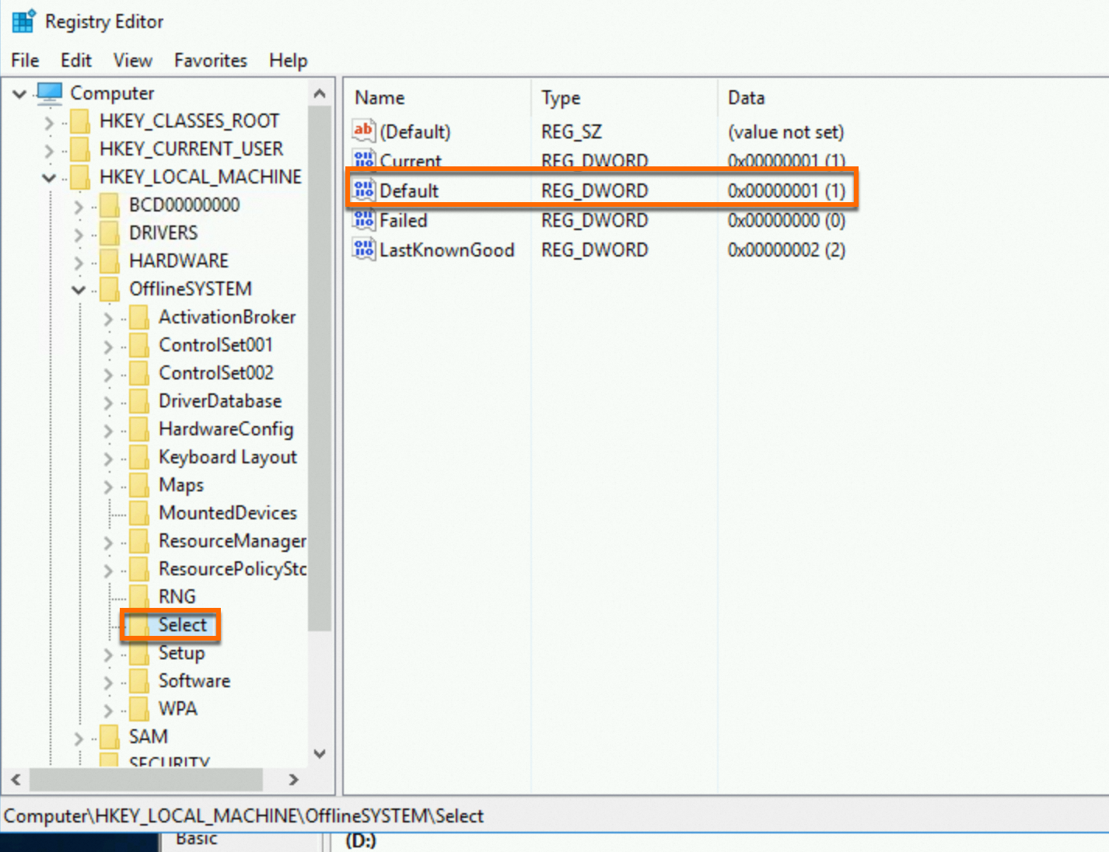This screenshot has height=852, width=1109.
Task: Click the Registry Editor app icon in title bar
Action: pyautogui.click(x=23, y=21)
